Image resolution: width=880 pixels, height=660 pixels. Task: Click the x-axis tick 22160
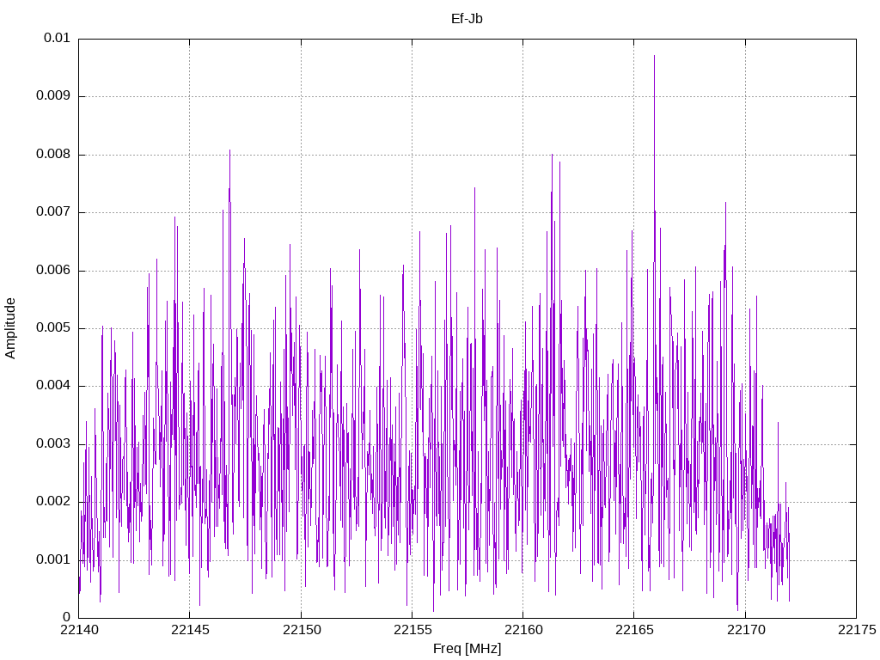(x=523, y=630)
